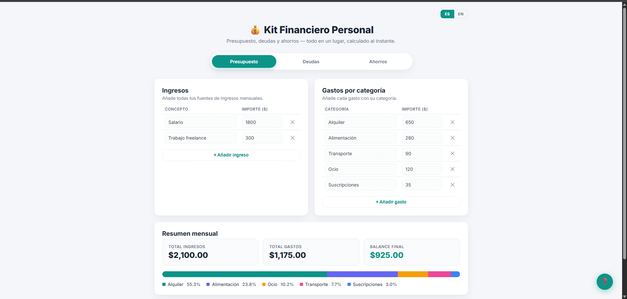Image resolution: width=627 pixels, height=299 pixels.
Task: Edit the Ocio category field
Action: [361, 169]
